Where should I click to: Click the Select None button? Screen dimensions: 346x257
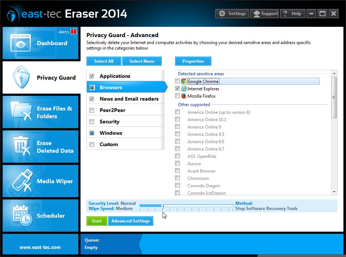(142, 61)
